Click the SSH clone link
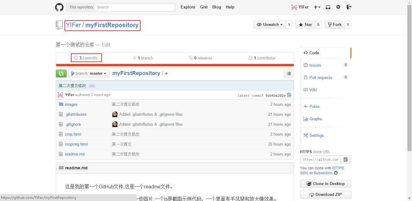This screenshot has height=201, width=412. coord(304,173)
